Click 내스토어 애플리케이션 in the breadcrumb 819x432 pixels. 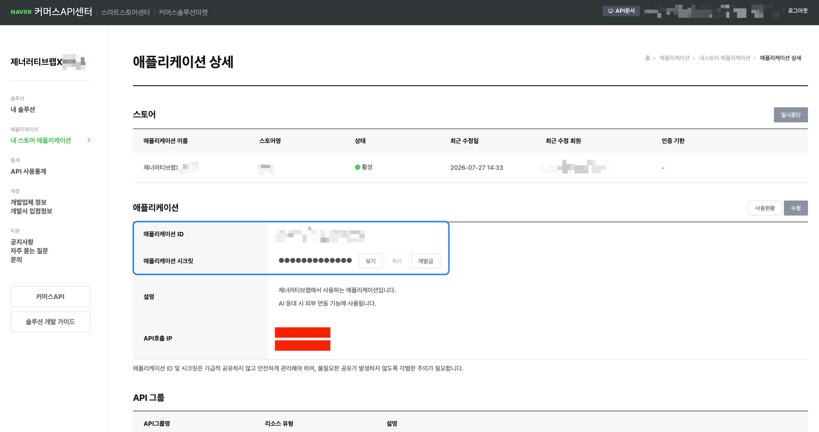pyautogui.click(x=725, y=58)
